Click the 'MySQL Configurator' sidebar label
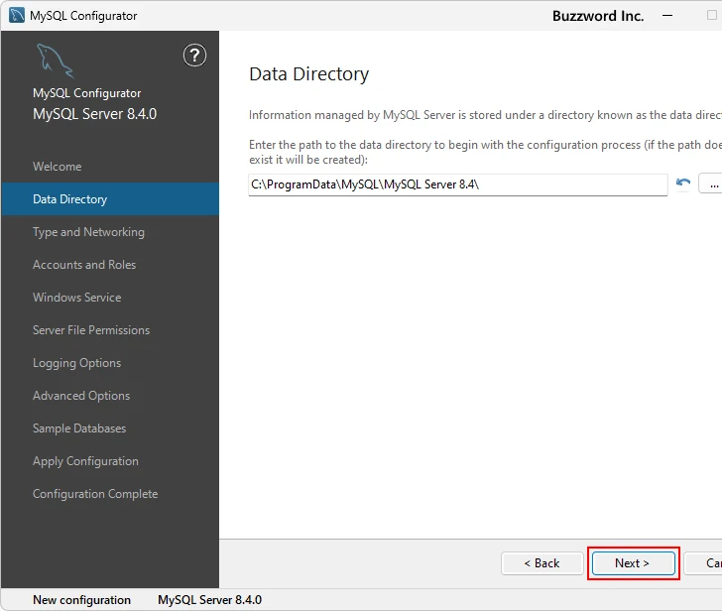The width and height of the screenshot is (722, 611). (87, 93)
